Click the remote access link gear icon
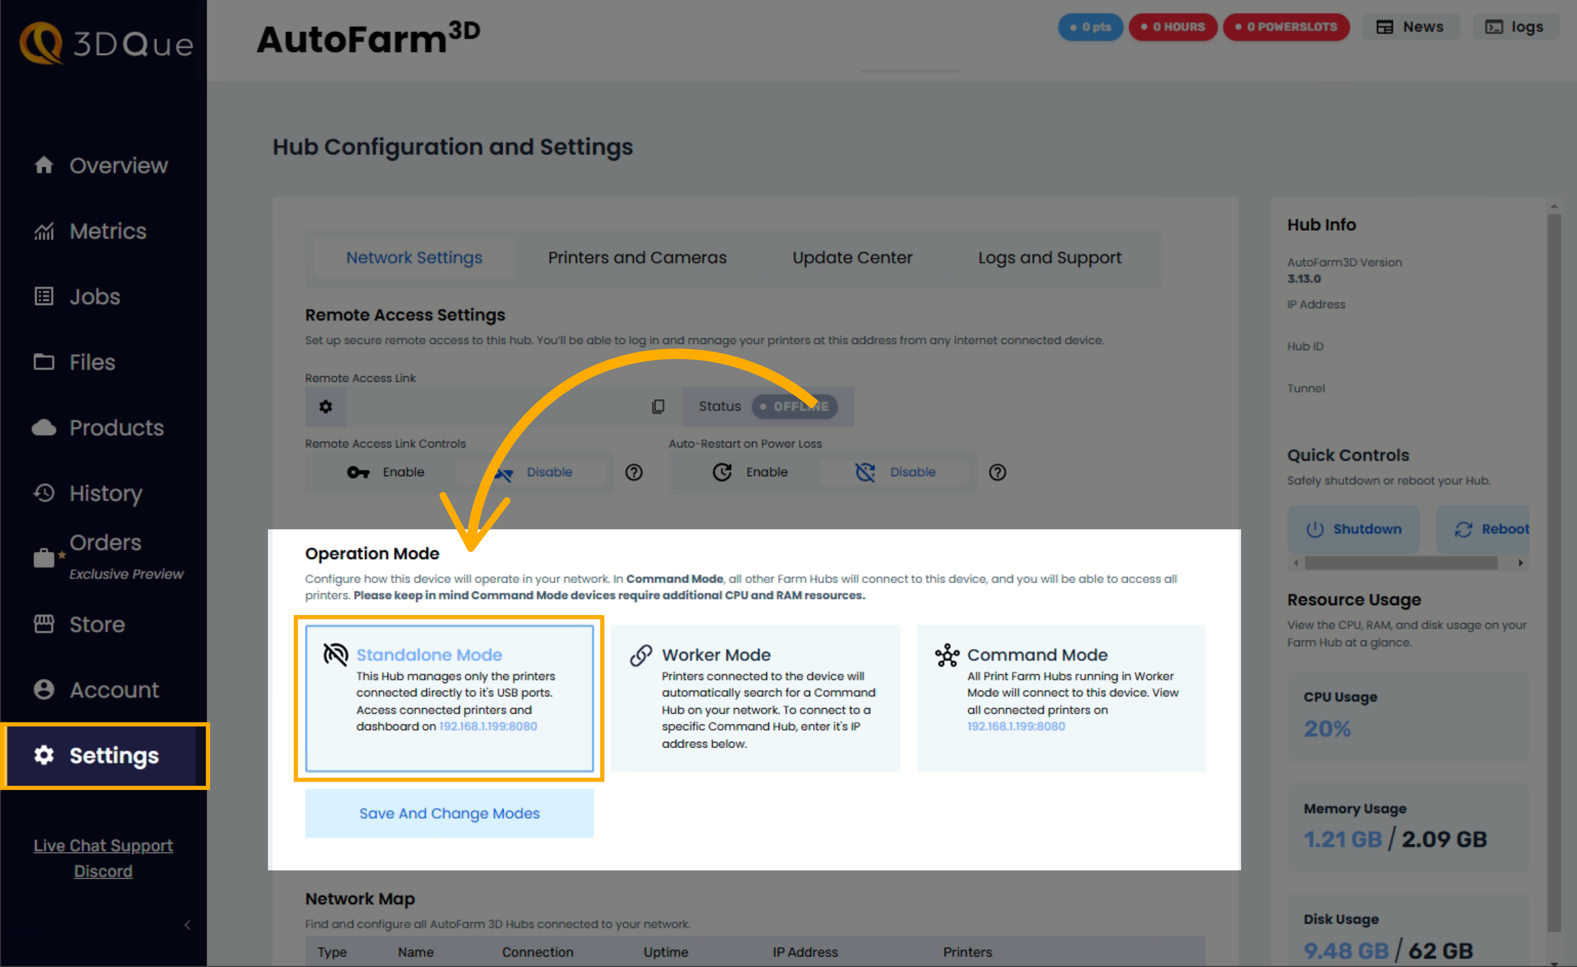 pos(325,406)
